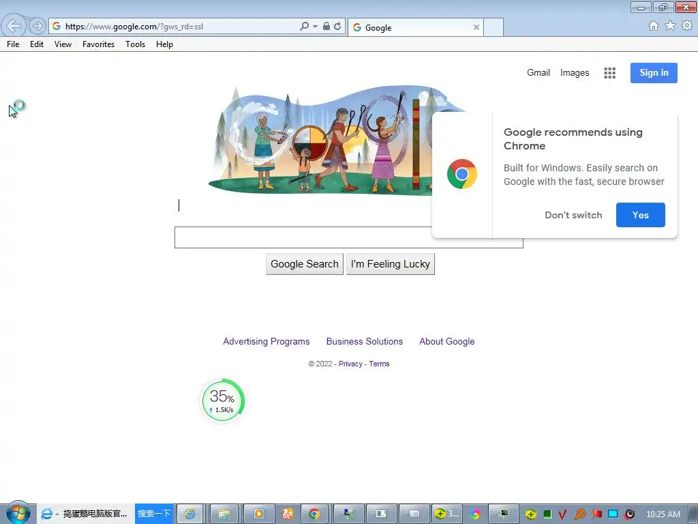Open Favorites star icon

[x=670, y=26]
